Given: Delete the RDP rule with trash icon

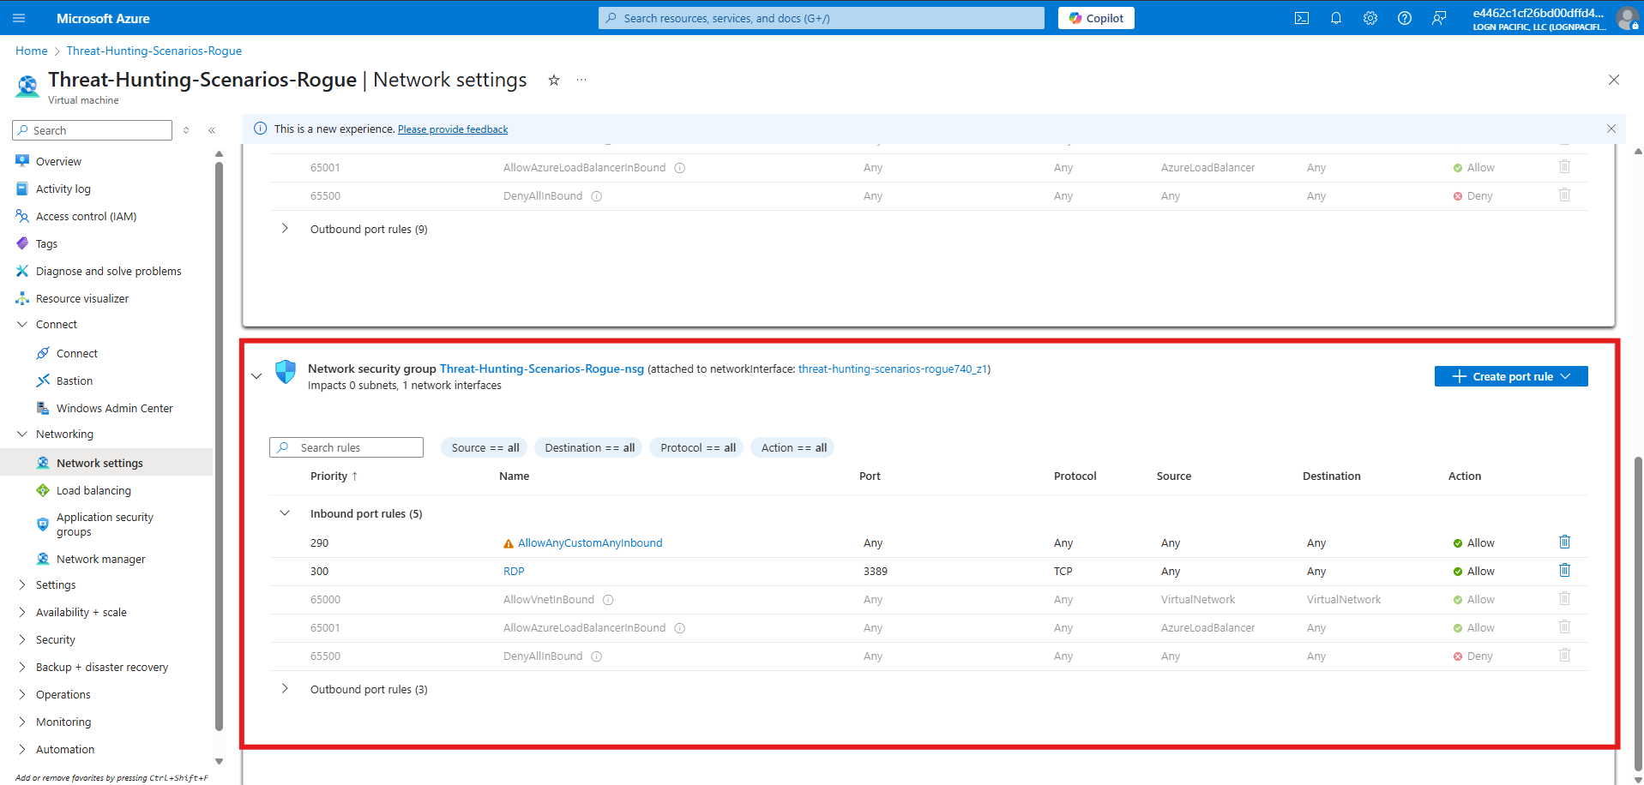Looking at the screenshot, I should click(x=1564, y=570).
